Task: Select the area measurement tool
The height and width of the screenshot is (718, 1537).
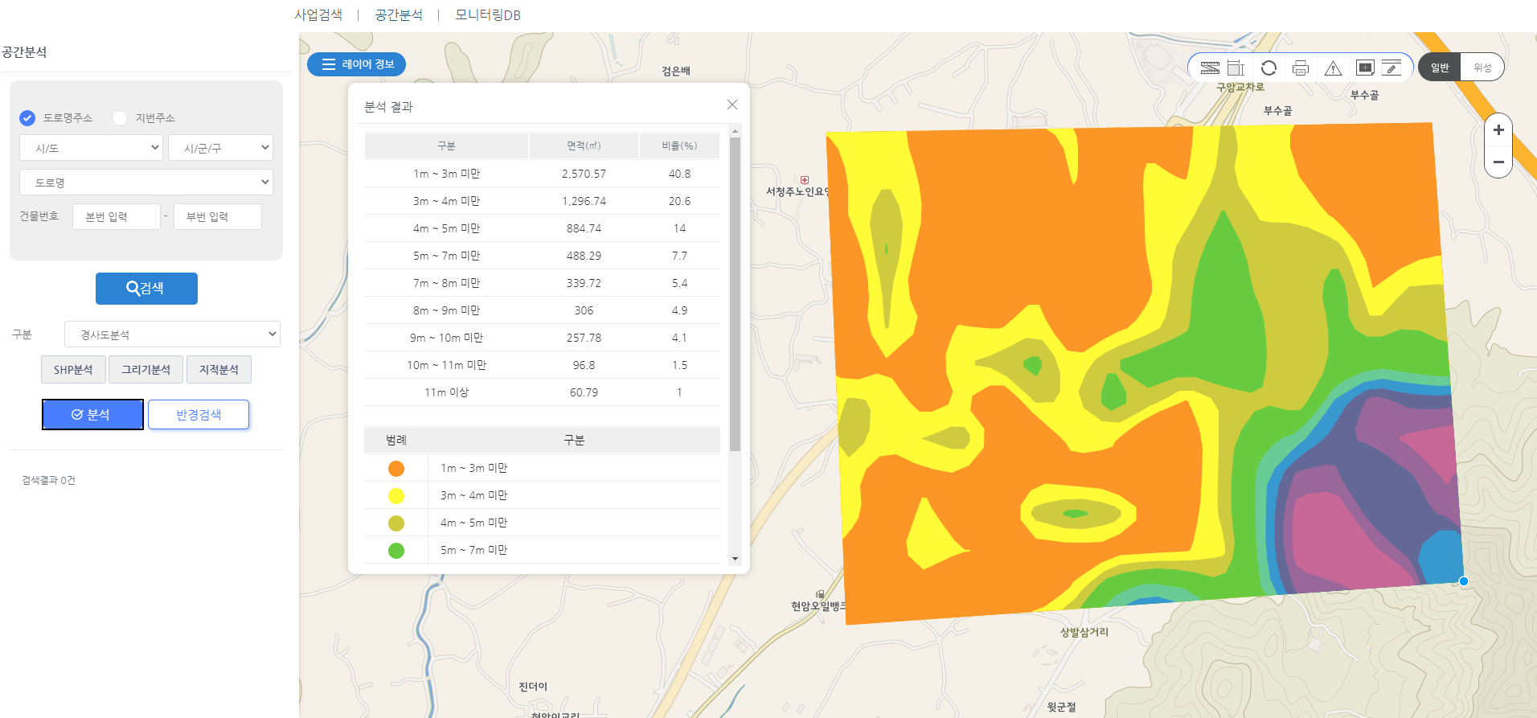Action: pyautogui.click(x=1236, y=68)
